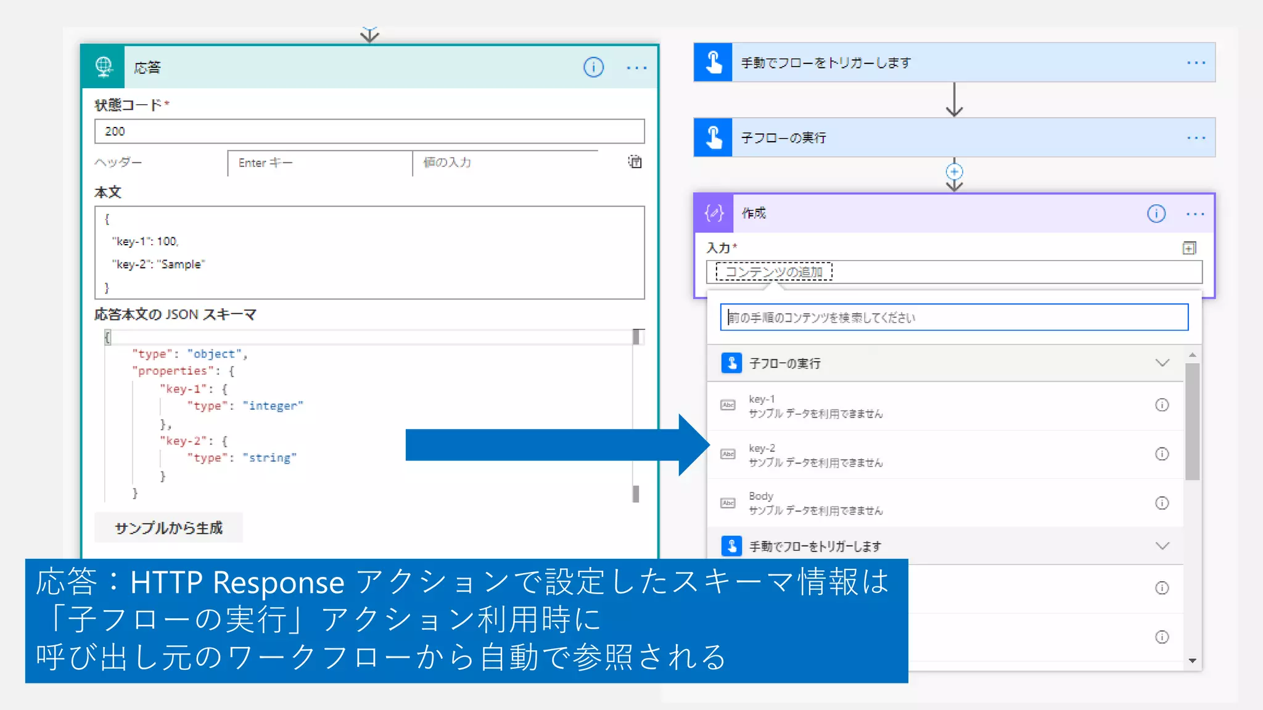Click the 作成 compose action icon
Viewport: 1263px width, 710px height.
click(x=714, y=213)
